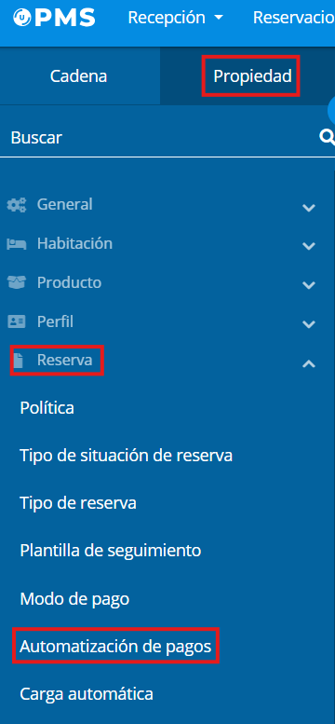Screen dimensions: 335x724
Task: Focus the Buscar search field
Action: 162,138
